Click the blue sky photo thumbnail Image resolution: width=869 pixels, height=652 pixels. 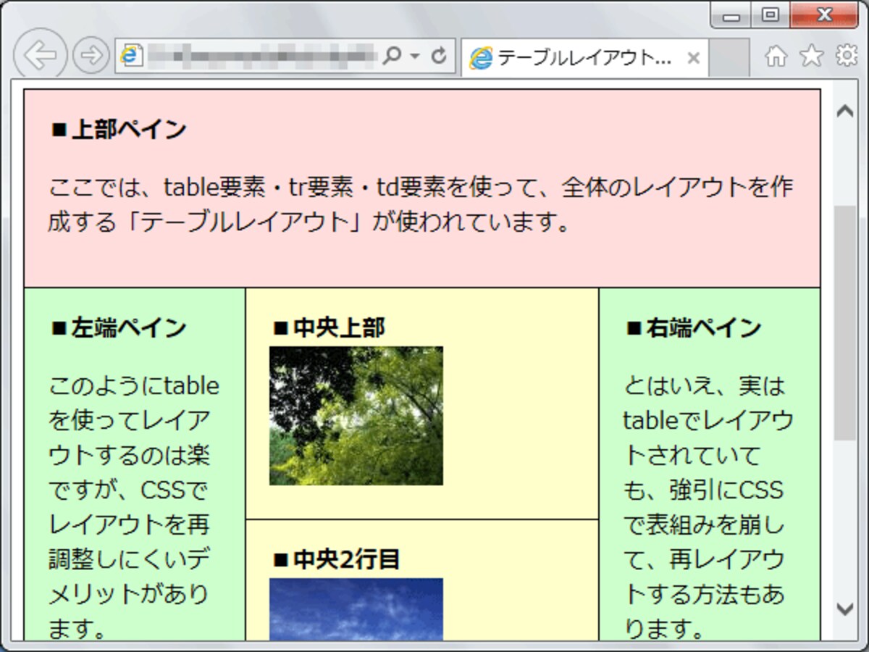356,609
